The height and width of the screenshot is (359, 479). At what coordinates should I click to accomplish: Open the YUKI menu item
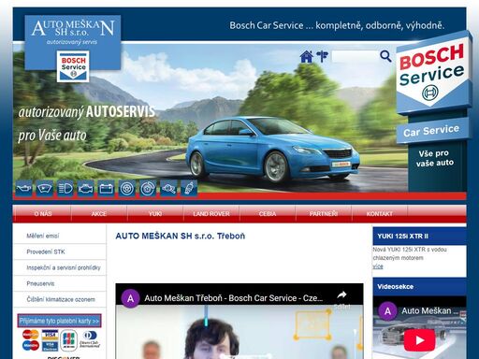(155, 214)
